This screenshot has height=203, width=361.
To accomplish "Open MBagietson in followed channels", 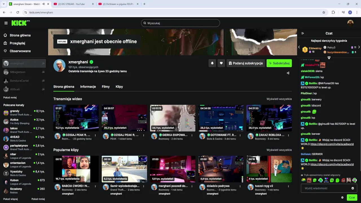I will point(24,72).
